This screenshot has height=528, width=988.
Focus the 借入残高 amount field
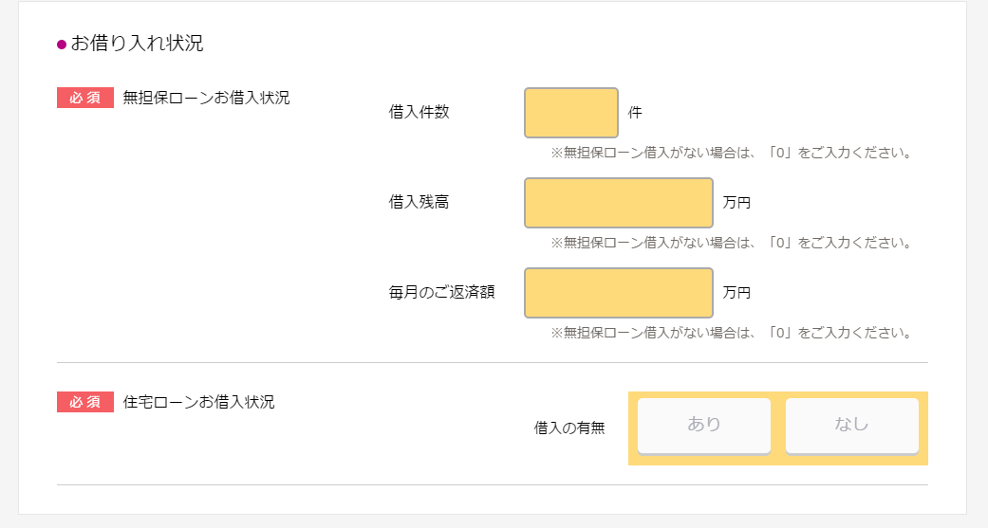[x=618, y=203]
